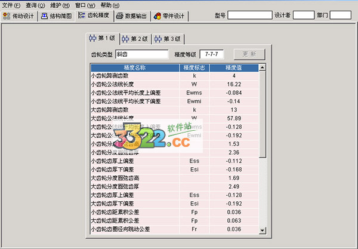The width and height of the screenshot is (358, 249).
Task: Click the 精度值 column header
Action: pos(234,68)
